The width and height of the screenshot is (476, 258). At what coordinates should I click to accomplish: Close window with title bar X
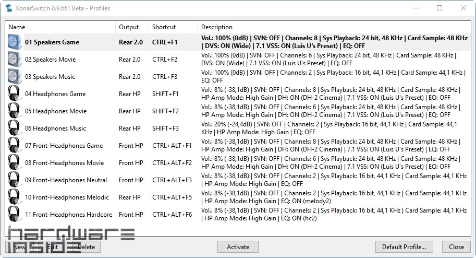tap(463, 8)
